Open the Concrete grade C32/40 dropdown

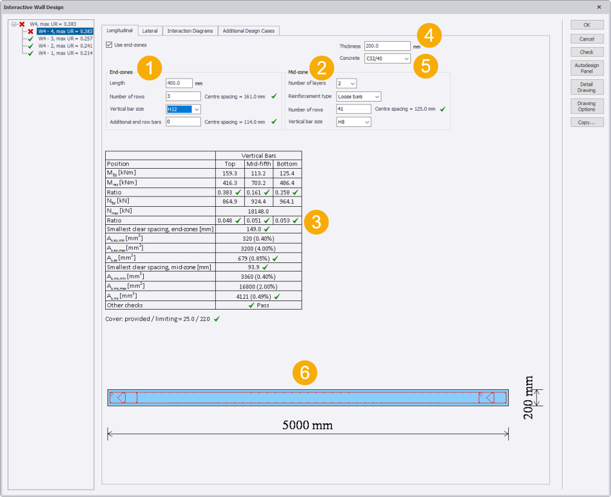pos(407,59)
